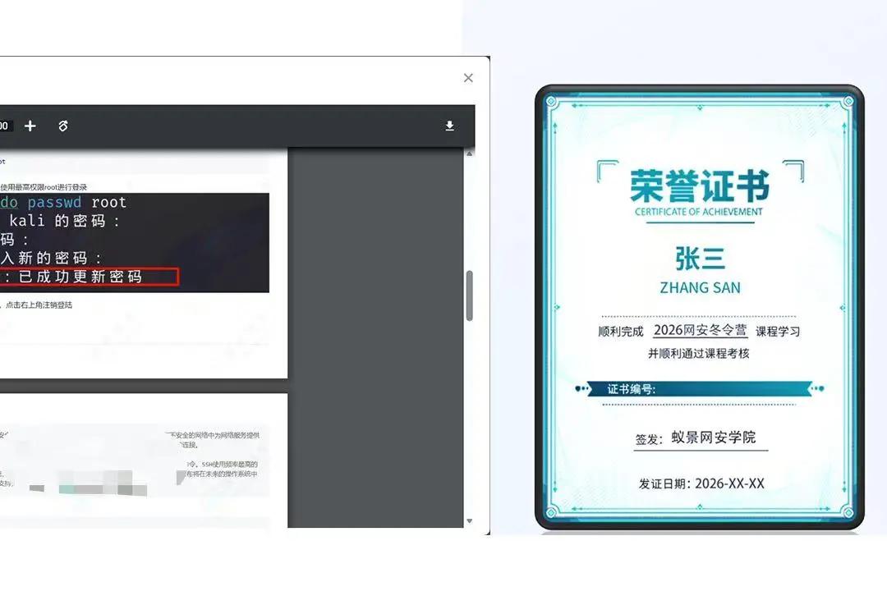Click CERTIFICATE OF ACHIEVEMENT subtitle
This screenshot has width=887, height=591.
[699, 212]
